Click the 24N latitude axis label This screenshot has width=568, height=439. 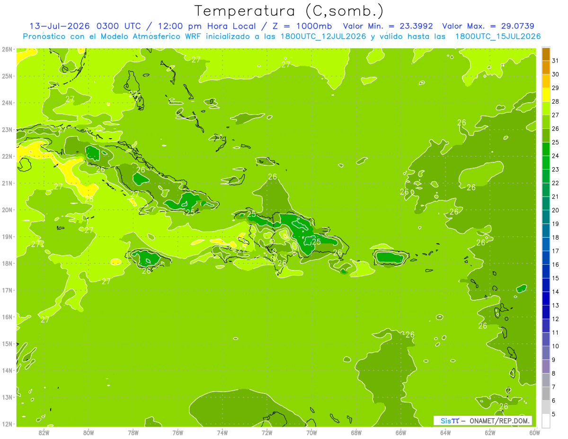[7, 103]
